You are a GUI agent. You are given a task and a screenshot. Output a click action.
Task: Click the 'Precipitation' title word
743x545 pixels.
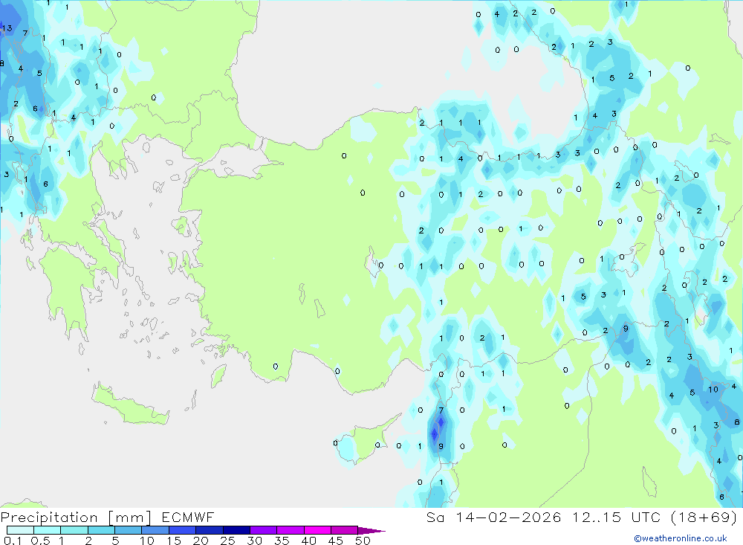pyautogui.click(x=49, y=517)
